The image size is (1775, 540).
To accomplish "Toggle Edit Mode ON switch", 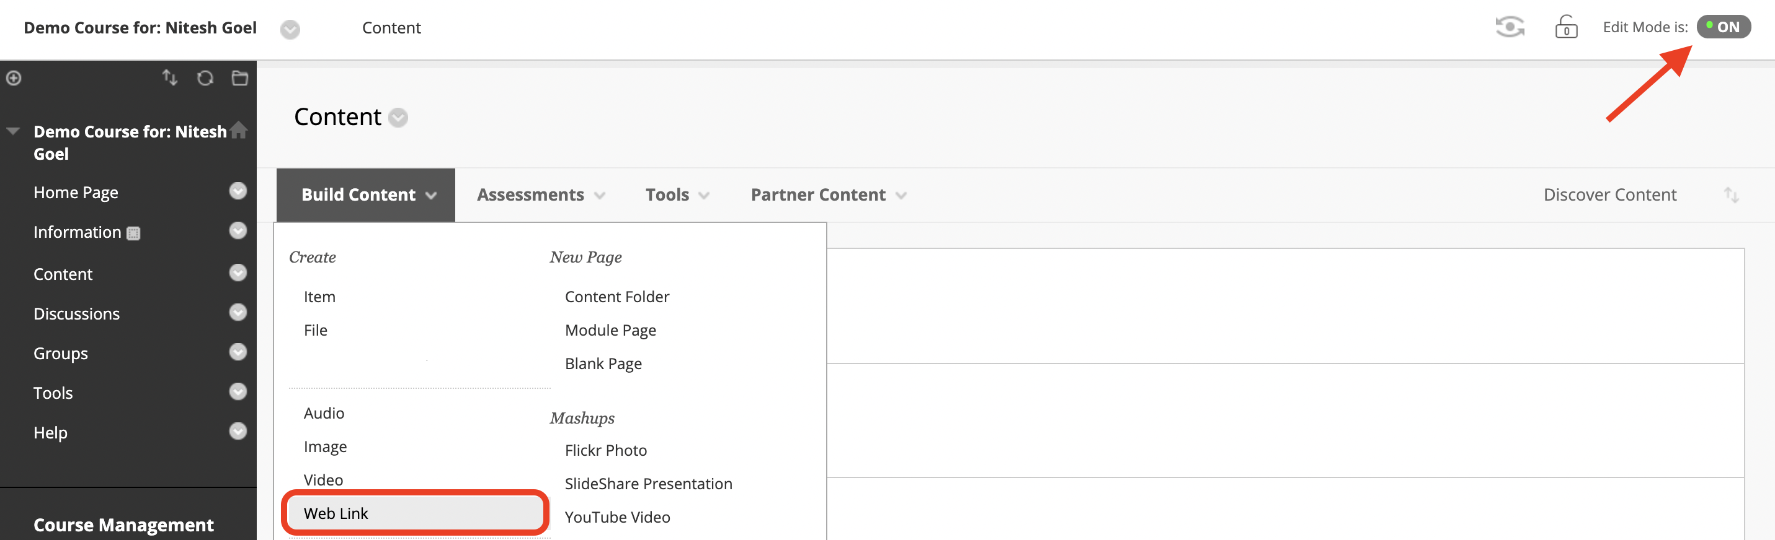I will point(1723,27).
